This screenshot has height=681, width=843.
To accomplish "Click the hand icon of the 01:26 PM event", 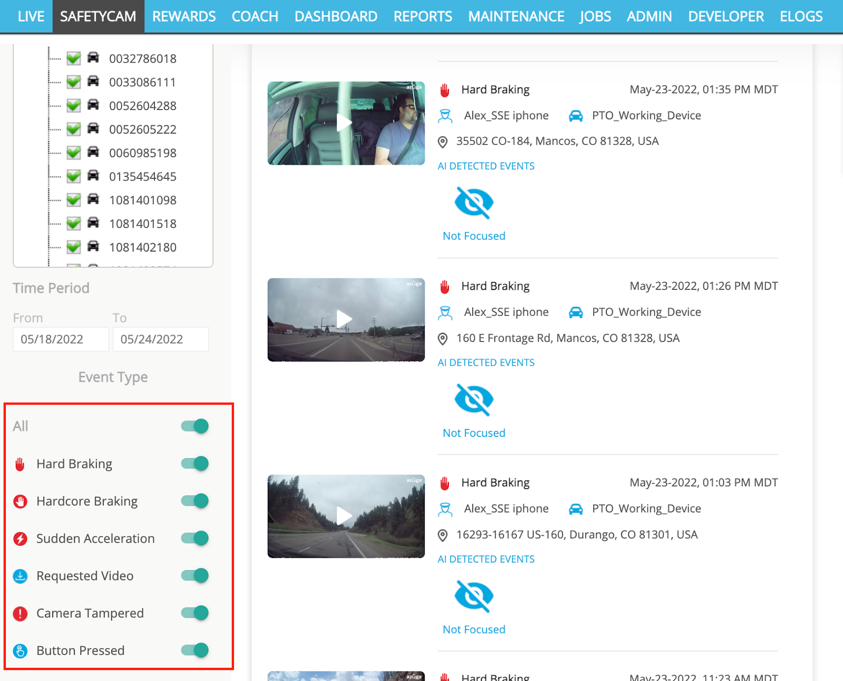I will click(x=445, y=287).
